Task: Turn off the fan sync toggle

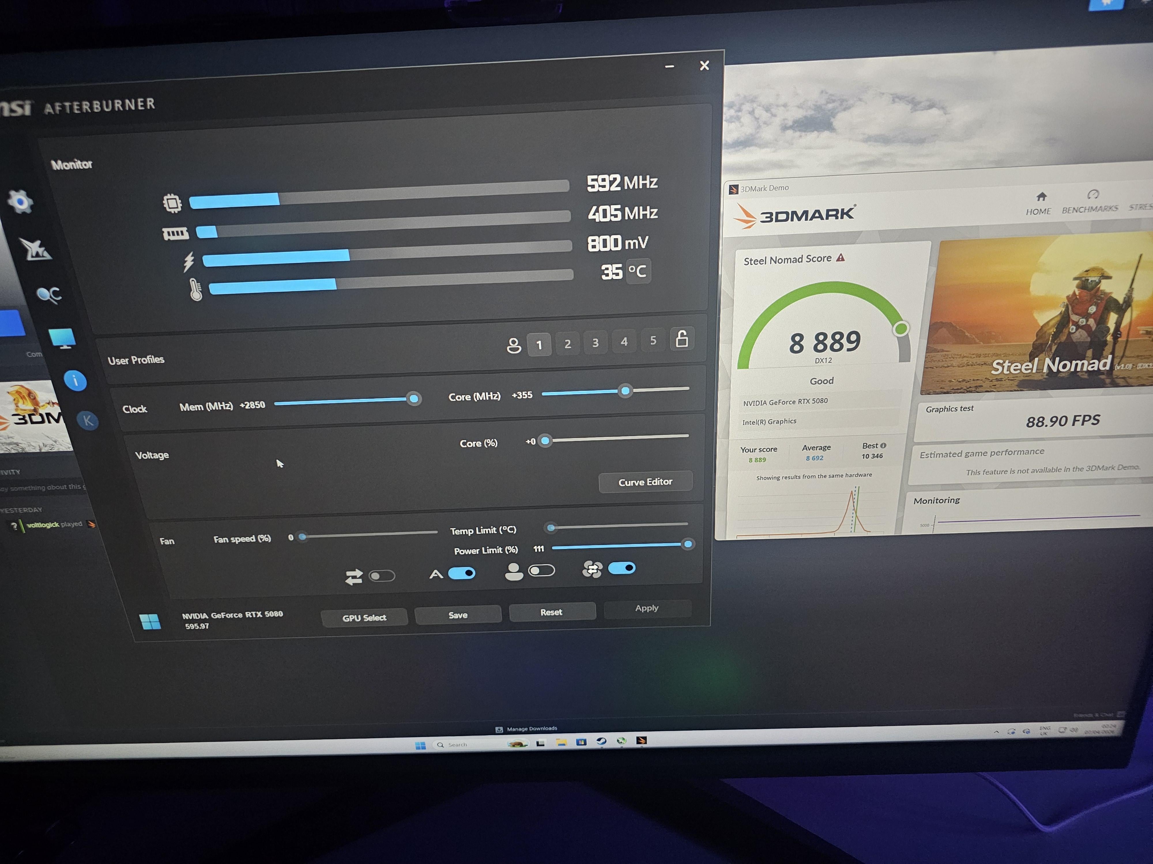Action: tap(621, 568)
